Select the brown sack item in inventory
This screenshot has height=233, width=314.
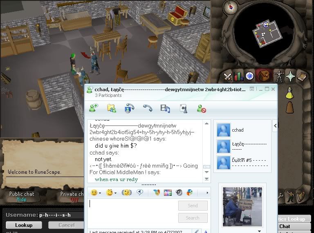click(289, 108)
